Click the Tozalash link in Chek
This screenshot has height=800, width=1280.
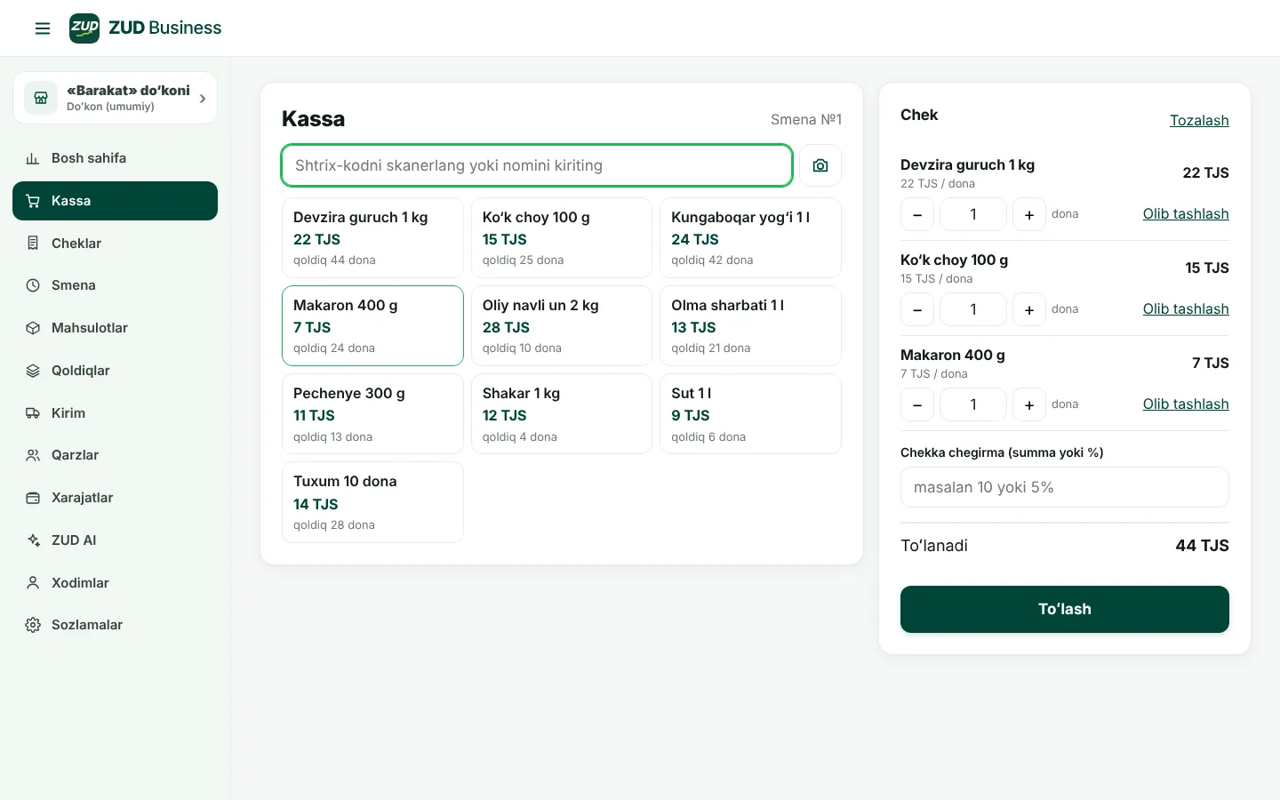(x=1199, y=120)
